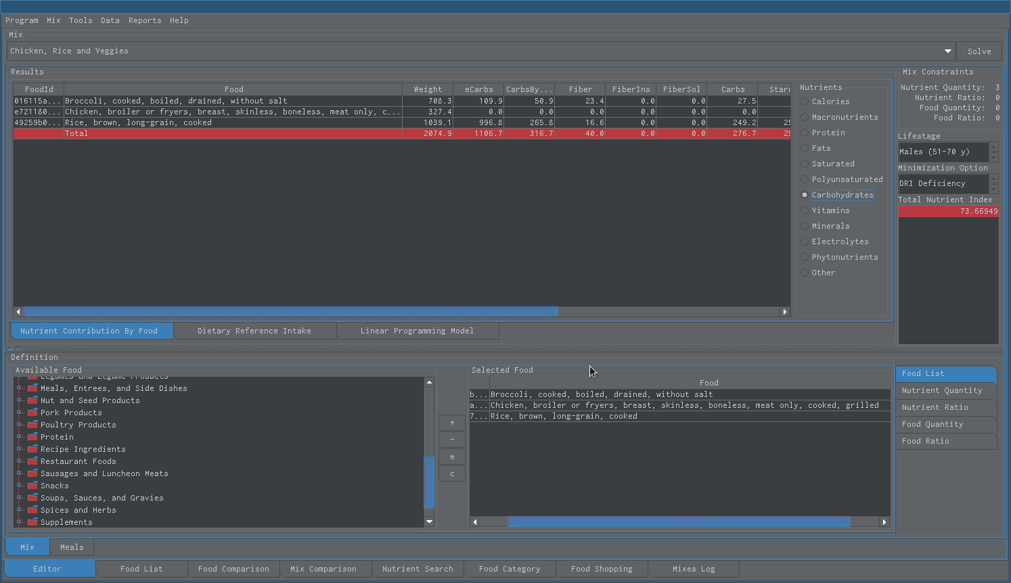Screen dimensions: 1011x583
Task: Select the Saturated radio button
Action: coord(805,164)
